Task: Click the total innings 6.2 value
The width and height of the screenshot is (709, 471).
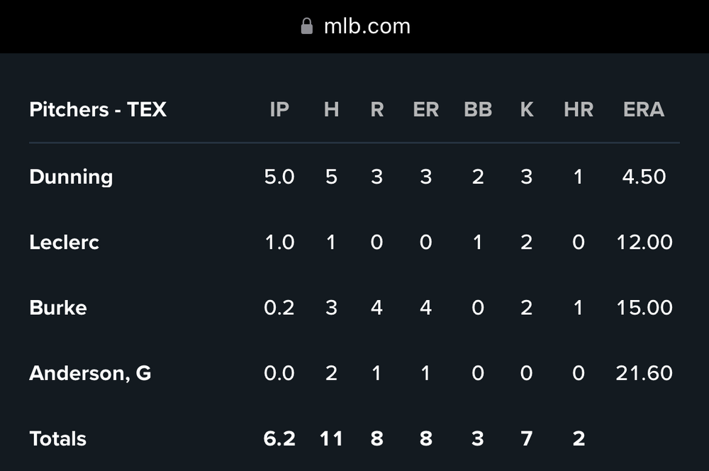Action: point(279,438)
